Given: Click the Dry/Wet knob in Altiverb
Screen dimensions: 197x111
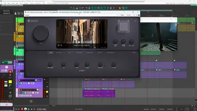Looking at the screenshot, I should tap(131, 41).
